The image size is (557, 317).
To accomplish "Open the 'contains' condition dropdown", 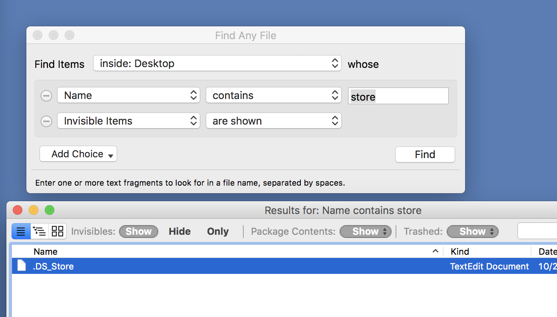I will point(274,95).
